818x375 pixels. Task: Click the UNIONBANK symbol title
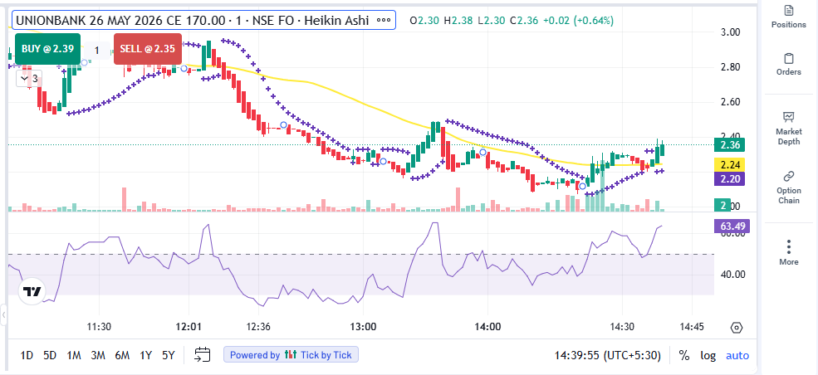(x=193, y=21)
